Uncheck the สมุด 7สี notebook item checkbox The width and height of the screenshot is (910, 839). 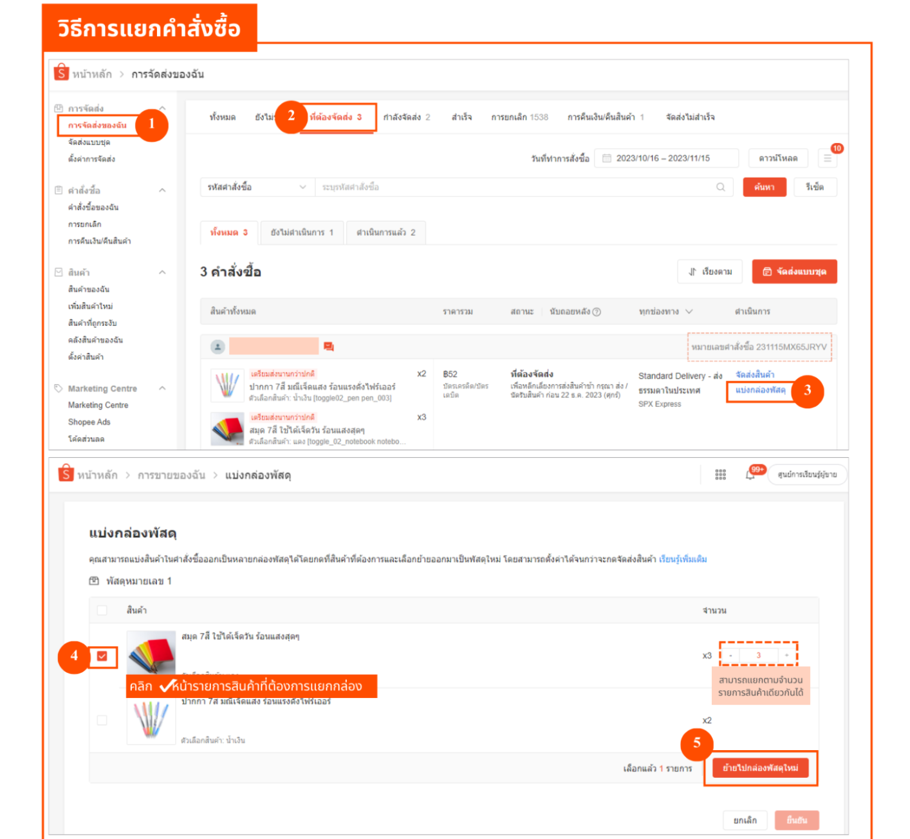point(102,657)
